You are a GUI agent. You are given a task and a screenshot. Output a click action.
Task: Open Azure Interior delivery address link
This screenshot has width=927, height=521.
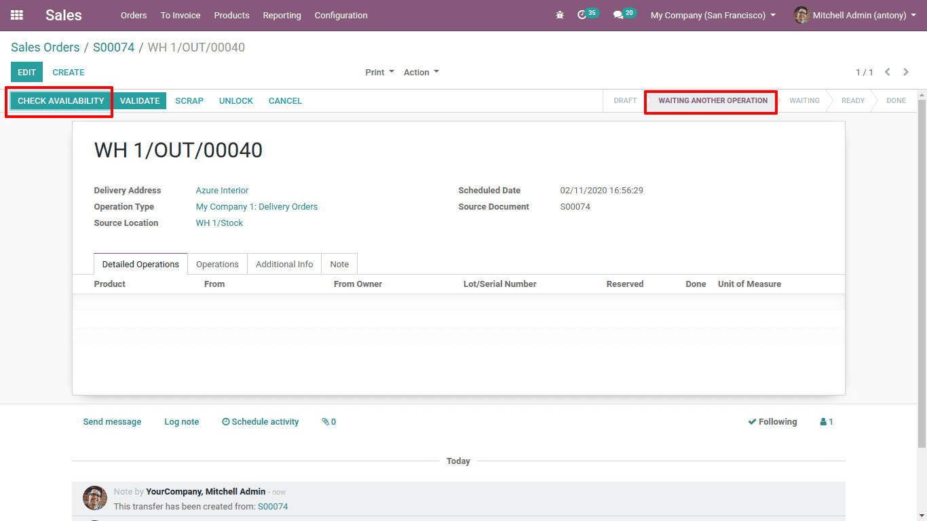click(223, 191)
